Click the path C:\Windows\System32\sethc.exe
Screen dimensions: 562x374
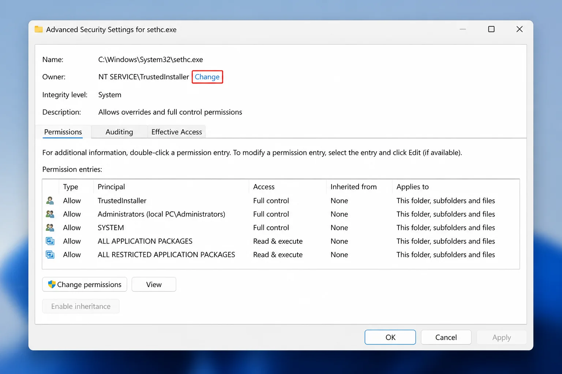point(150,60)
